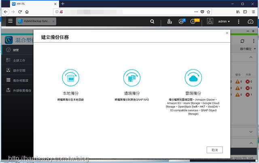Bookmark this page with the star

(x=208, y=12)
